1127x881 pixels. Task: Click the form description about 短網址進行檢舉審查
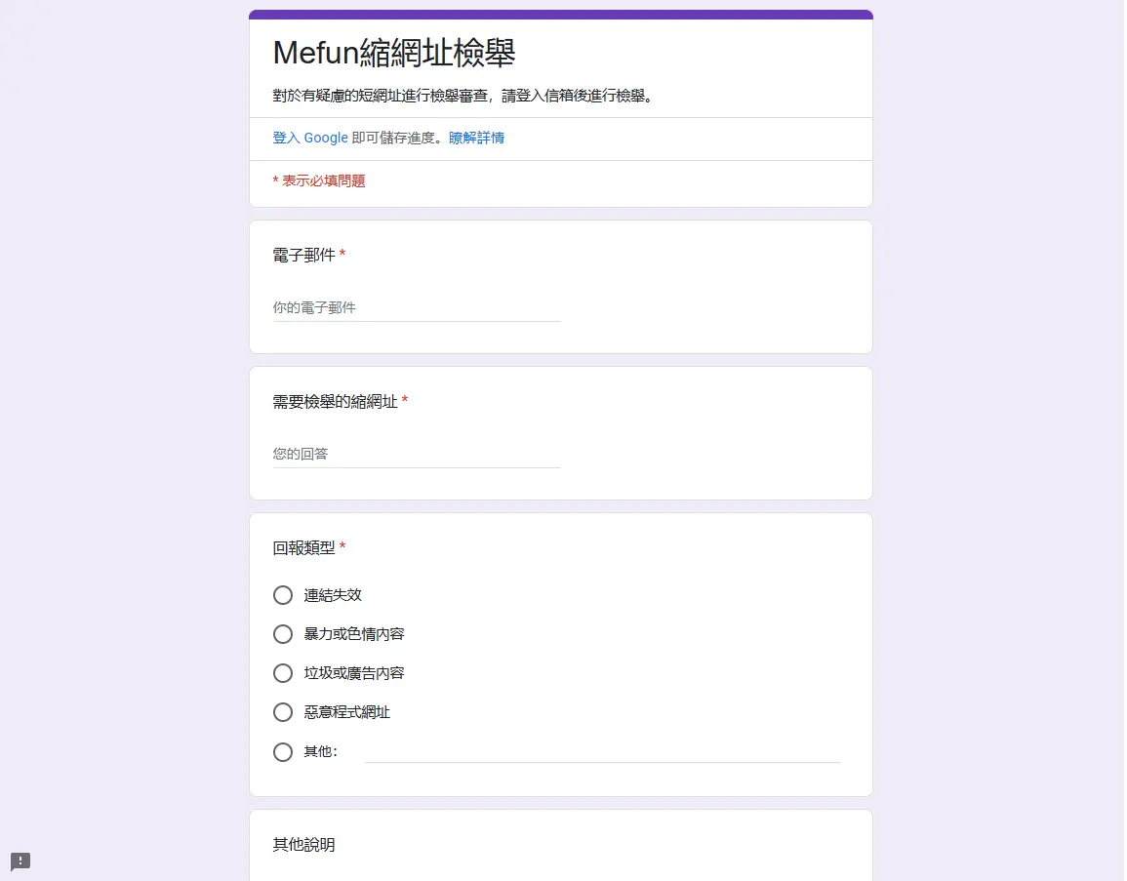tap(463, 96)
